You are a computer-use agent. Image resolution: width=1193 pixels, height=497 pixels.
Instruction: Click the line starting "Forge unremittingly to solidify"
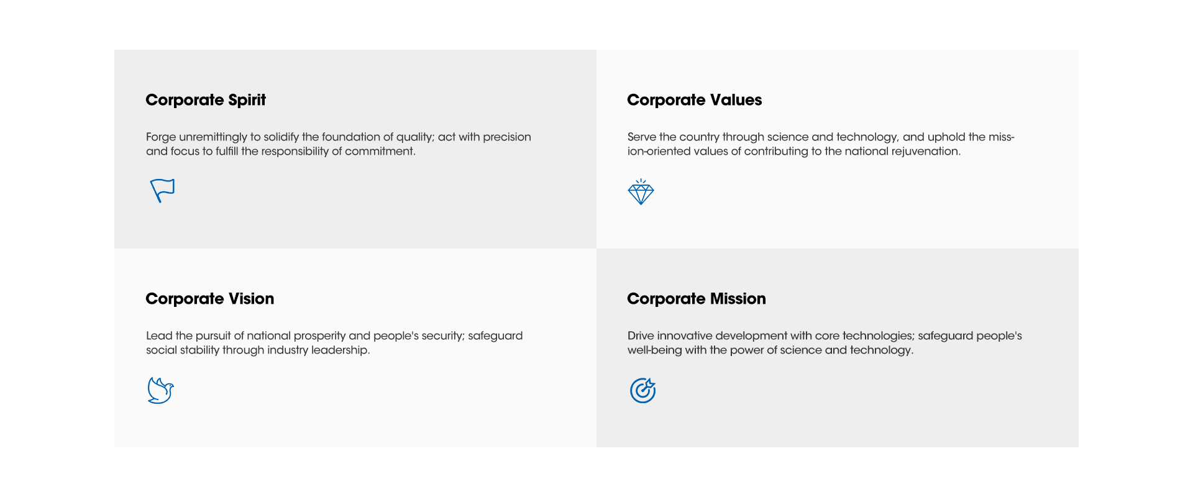(338, 137)
